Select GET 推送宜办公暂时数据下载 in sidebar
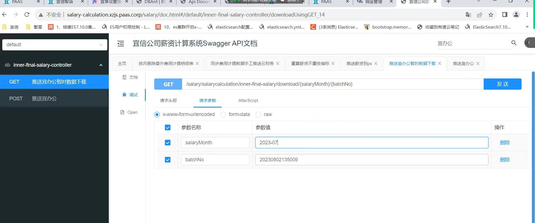The height and width of the screenshot is (223, 535). click(x=54, y=82)
